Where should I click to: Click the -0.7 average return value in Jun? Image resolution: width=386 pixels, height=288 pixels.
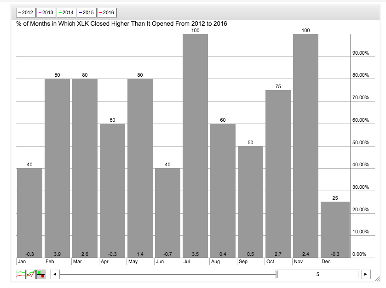click(x=167, y=254)
